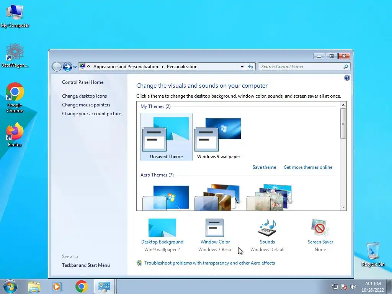This screenshot has width=392, height=294.
Task: Expand the address bar history dropdown
Action: click(x=242, y=67)
